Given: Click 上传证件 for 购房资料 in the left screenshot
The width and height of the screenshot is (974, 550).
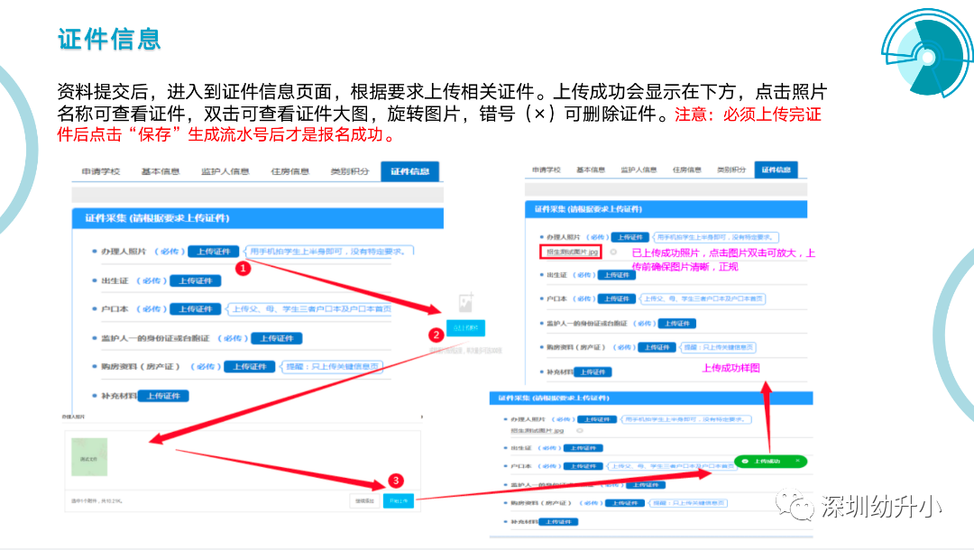Looking at the screenshot, I should point(250,367).
